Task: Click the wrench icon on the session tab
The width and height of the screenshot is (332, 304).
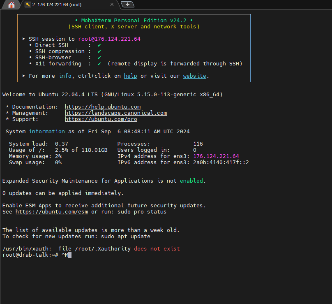Action: pos(28,5)
